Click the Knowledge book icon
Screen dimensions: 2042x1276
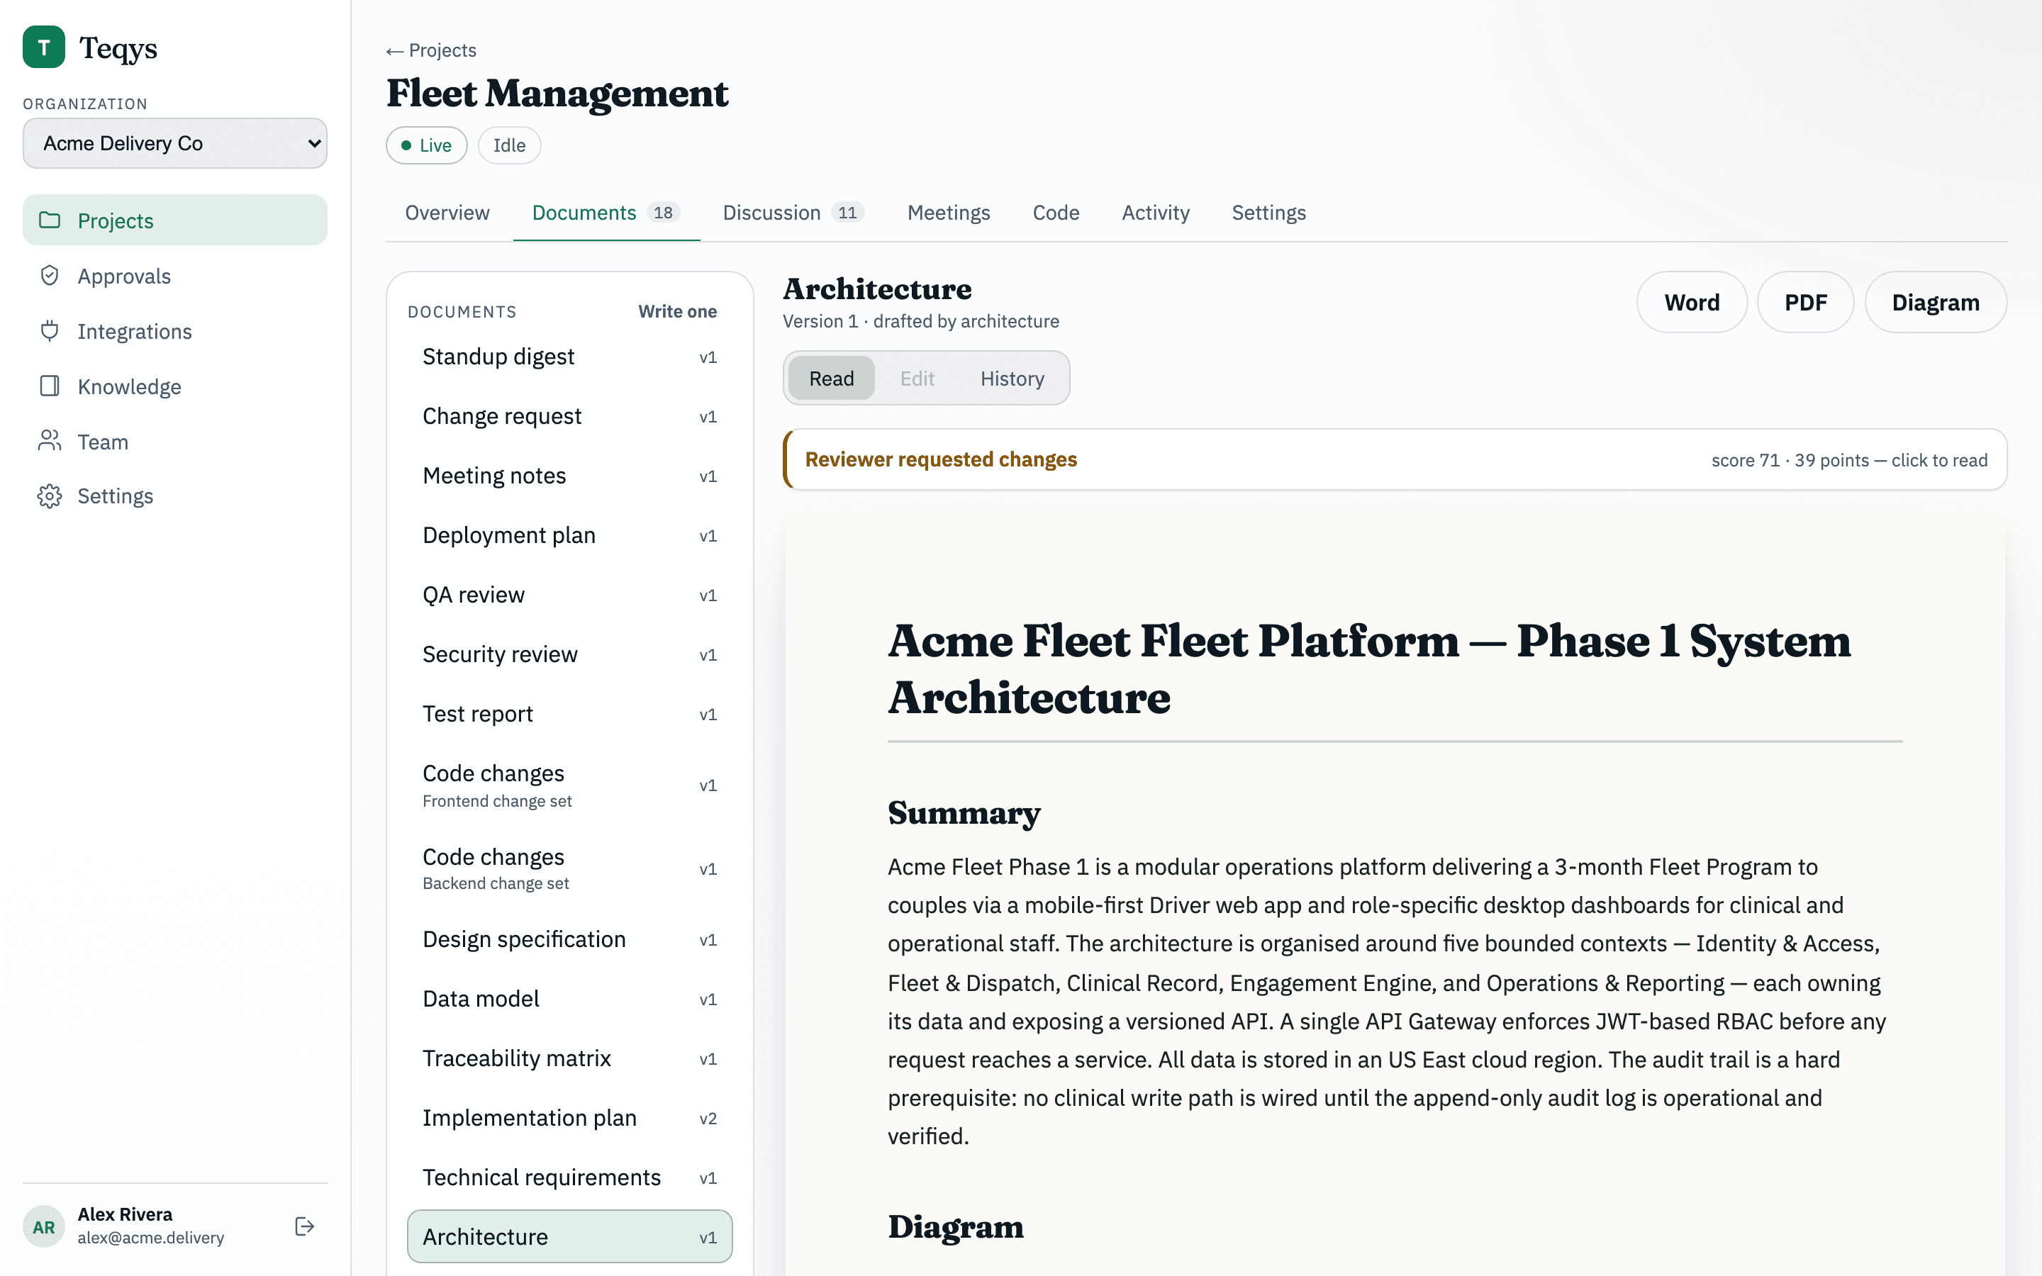tap(50, 386)
